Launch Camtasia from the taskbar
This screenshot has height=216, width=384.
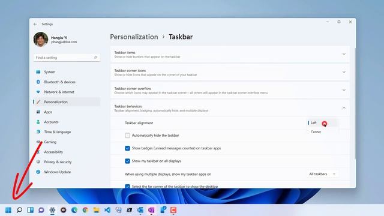point(173,210)
